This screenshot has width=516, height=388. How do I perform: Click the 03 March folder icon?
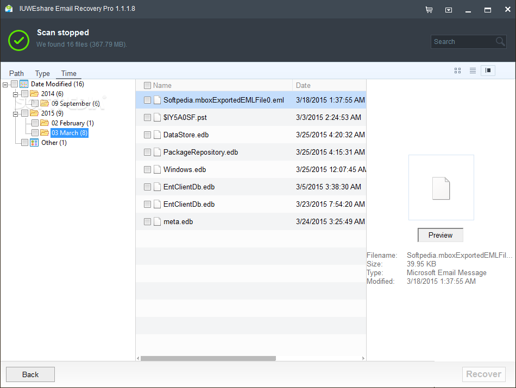(x=45, y=133)
